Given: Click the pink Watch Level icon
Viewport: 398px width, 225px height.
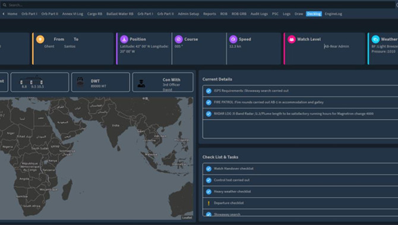Looking at the screenshot, I should pyautogui.click(x=292, y=39).
